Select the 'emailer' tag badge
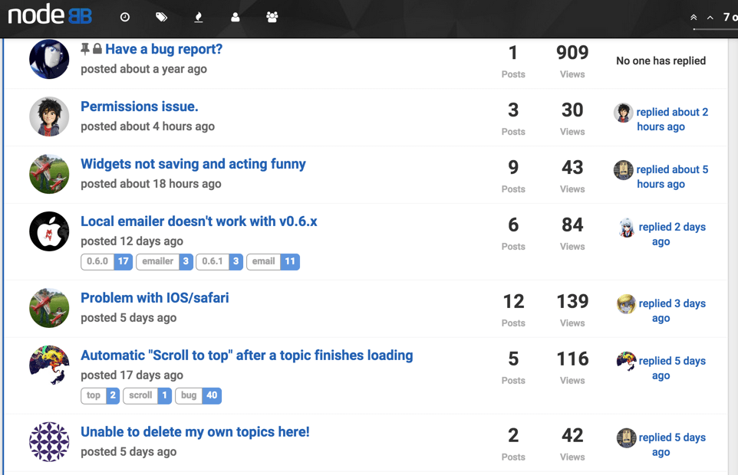Image resolution: width=738 pixels, height=475 pixels. [x=164, y=262]
